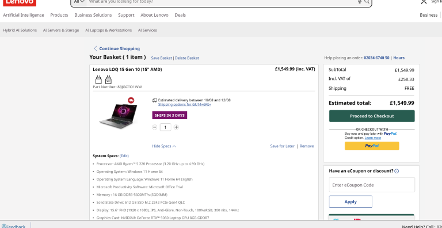Click the Solid State Drive 512 GB spec line
This screenshot has width=442, height=228.
click(140, 202)
